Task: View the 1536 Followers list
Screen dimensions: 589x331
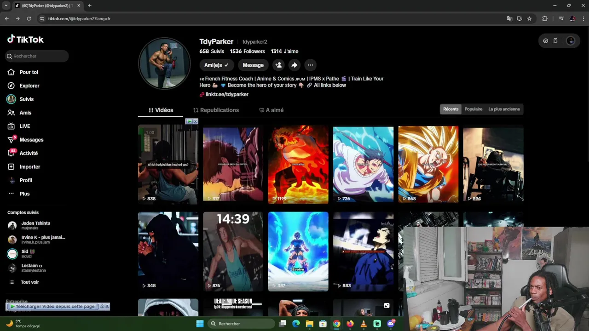Action: click(248, 51)
